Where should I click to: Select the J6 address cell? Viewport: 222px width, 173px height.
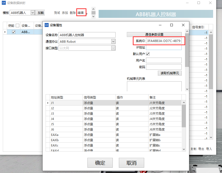66,129
